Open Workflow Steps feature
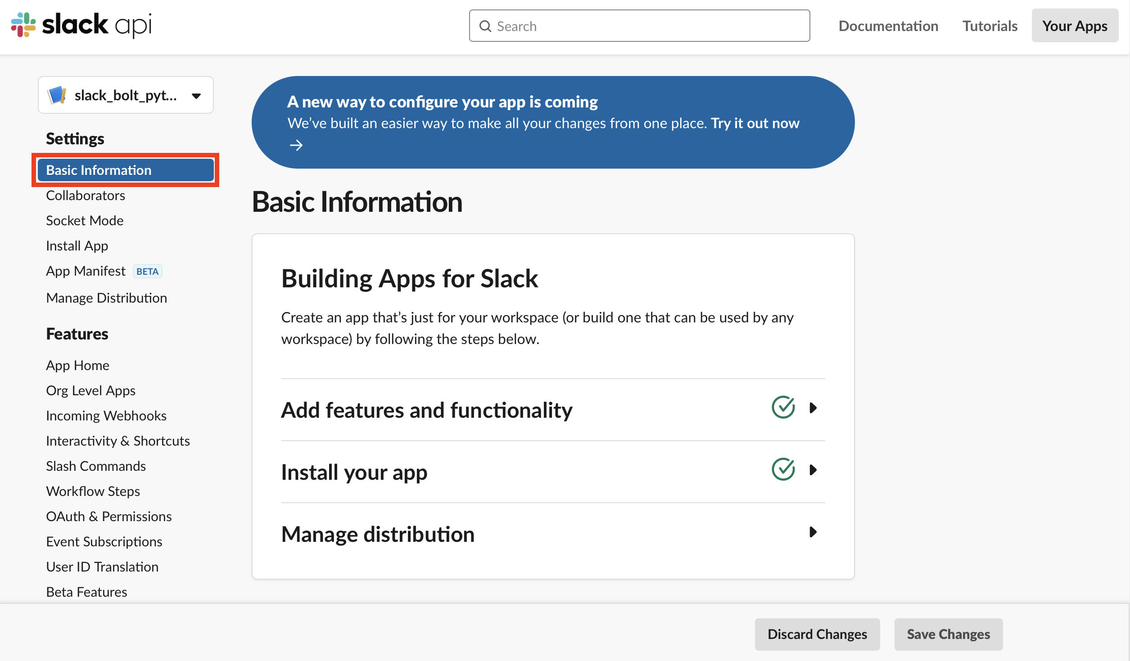Screen dimensions: 1130x661 click(x=93, y=491)
